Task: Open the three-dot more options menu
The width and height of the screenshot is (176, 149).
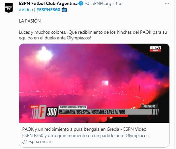Action: 167,3
